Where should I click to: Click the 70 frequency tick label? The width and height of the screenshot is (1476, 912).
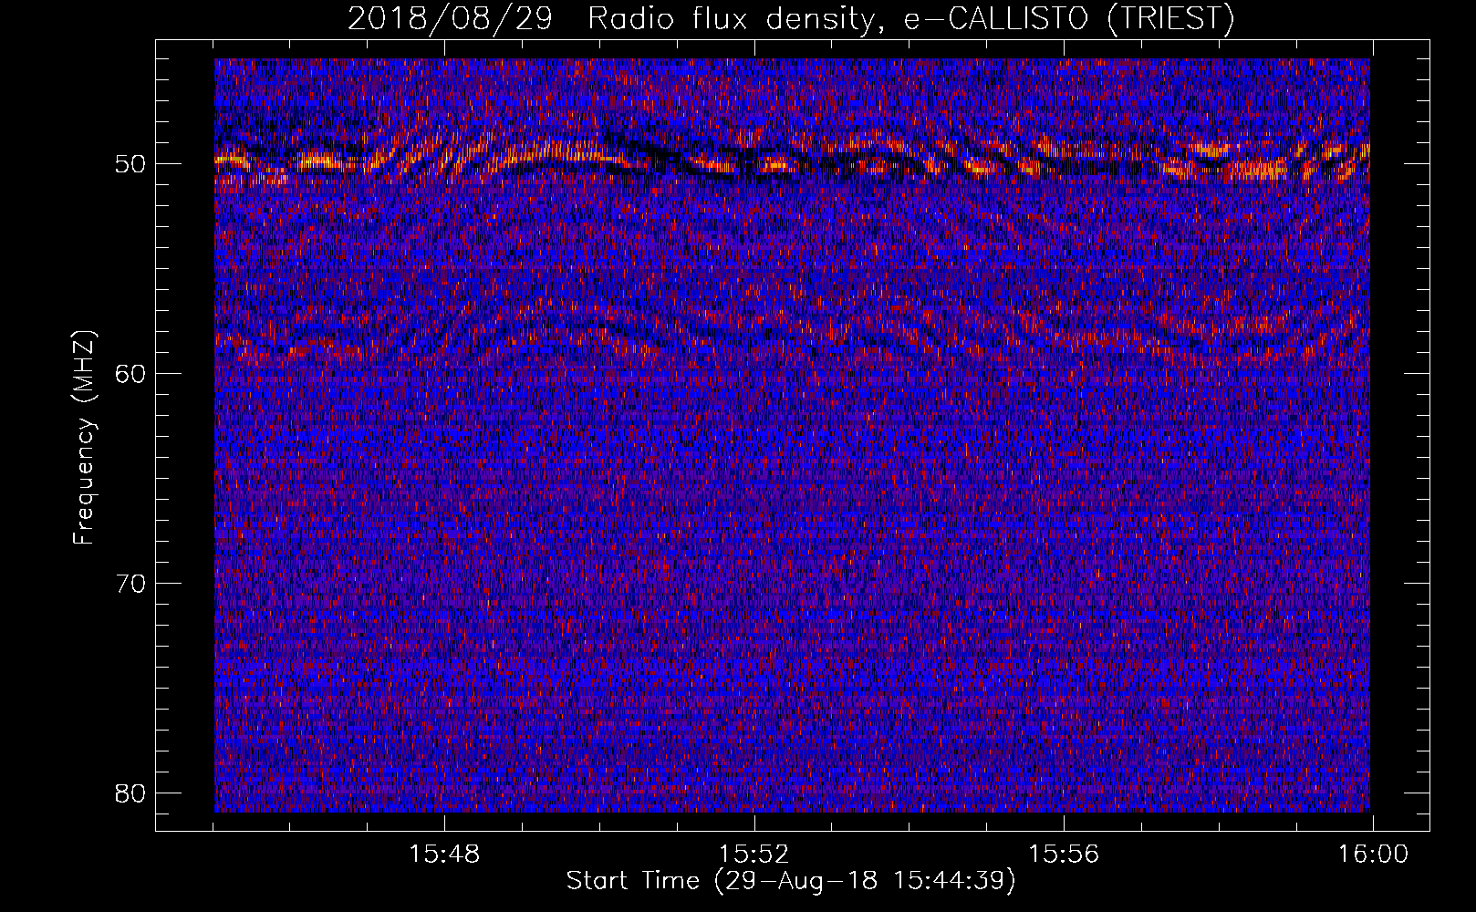131,584
